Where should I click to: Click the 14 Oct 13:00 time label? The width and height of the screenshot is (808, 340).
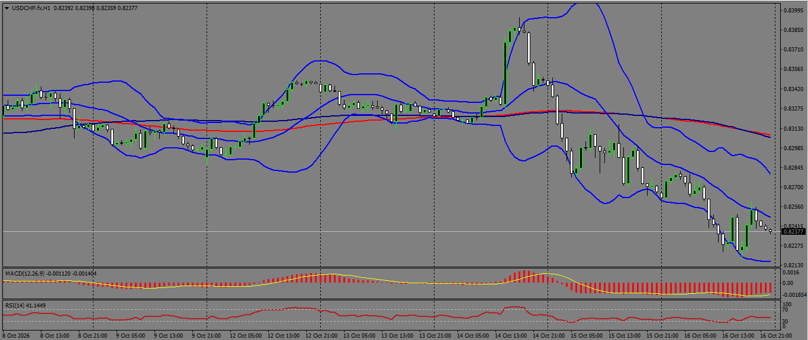click(x=511, y=335)
